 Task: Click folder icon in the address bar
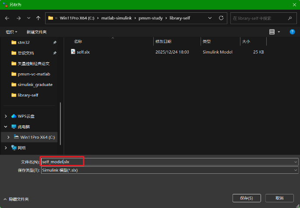(x=50, y=18)
